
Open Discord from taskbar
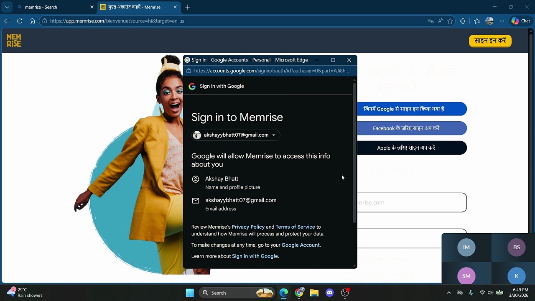[x=329, y=293]
